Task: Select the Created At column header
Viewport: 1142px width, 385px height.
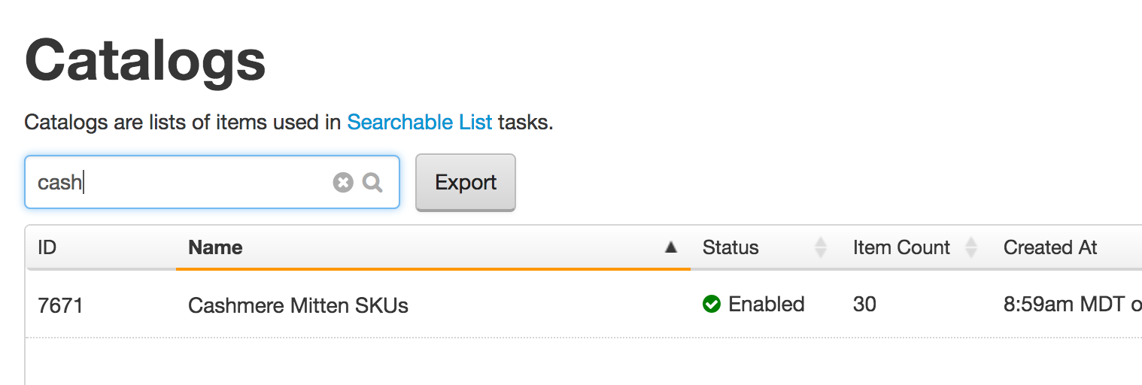Action: [x=1050, y=247]
